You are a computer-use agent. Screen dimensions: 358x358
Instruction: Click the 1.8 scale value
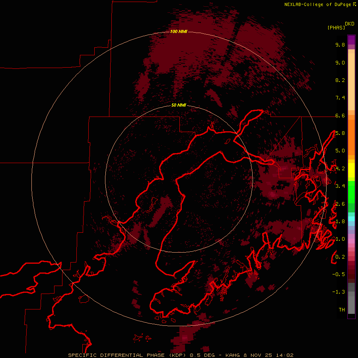pyautogui.click(x=340, y=222)
